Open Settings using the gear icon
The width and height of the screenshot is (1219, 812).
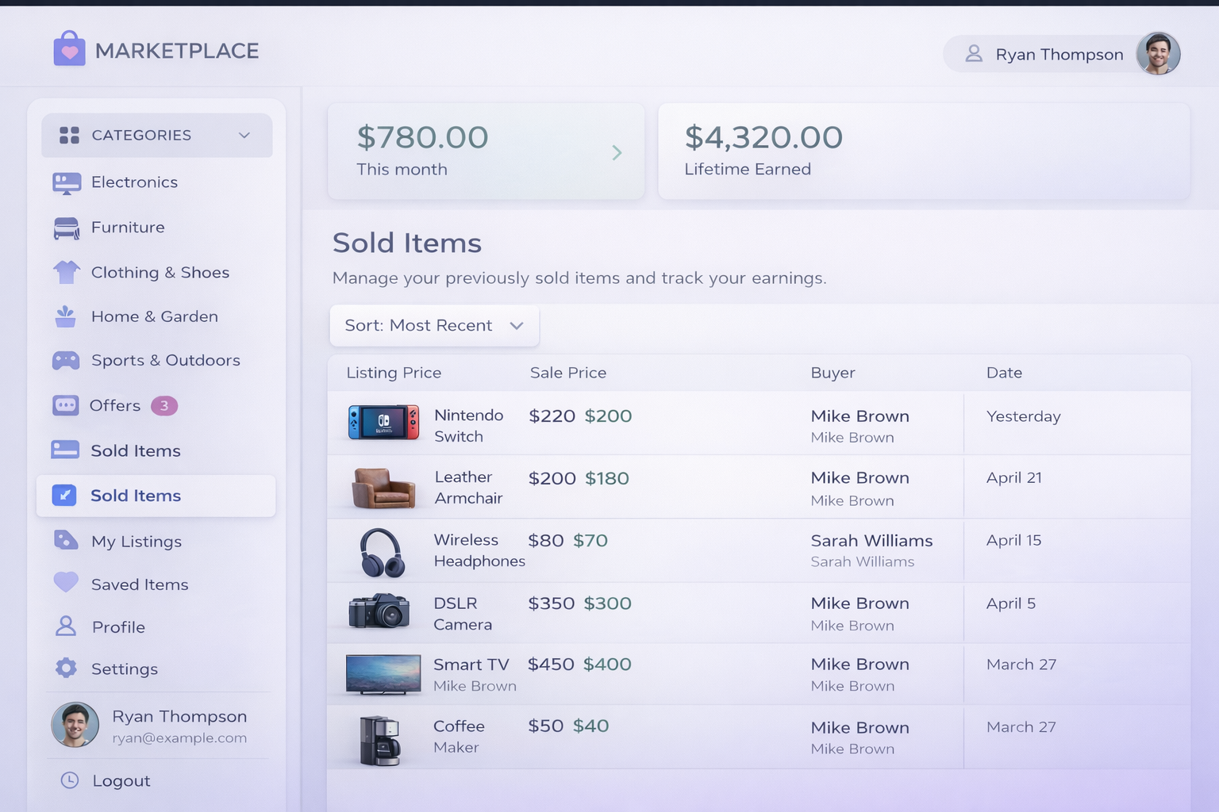[66, 668]
